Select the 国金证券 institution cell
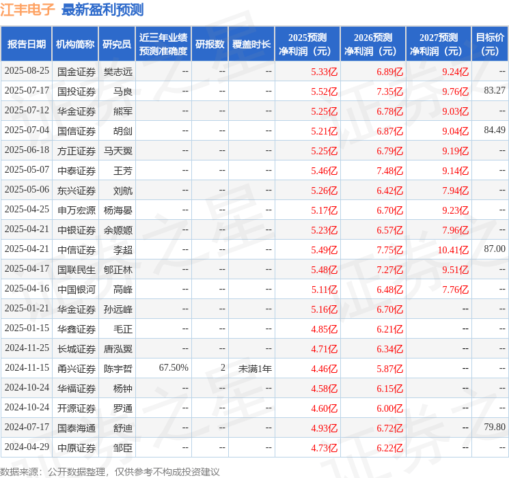The height and width of the screenshot is (478, 509). point(77,72)
